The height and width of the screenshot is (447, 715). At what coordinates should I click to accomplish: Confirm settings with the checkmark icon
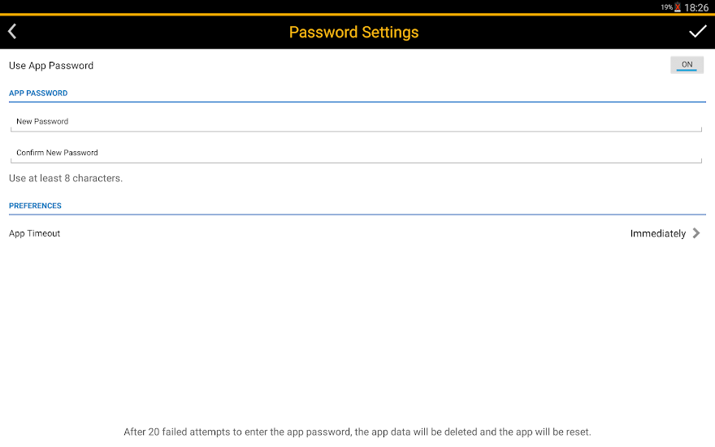[697, 32]
